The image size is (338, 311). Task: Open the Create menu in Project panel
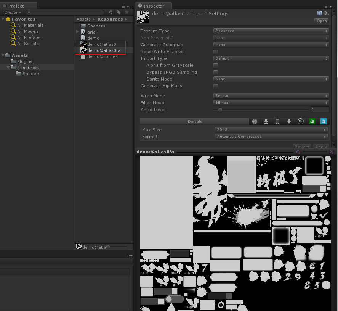point(12,12)
